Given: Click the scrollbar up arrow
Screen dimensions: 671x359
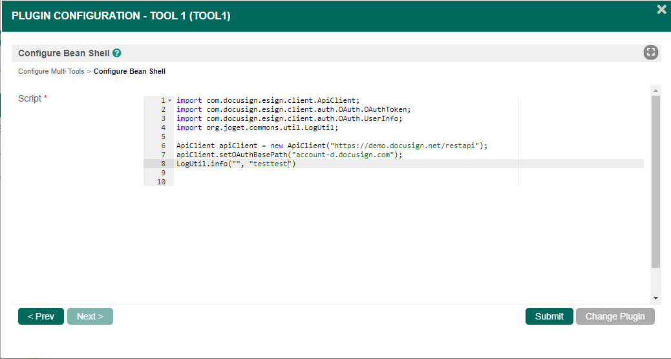Looking at the screenshot, I should [655, 91].
